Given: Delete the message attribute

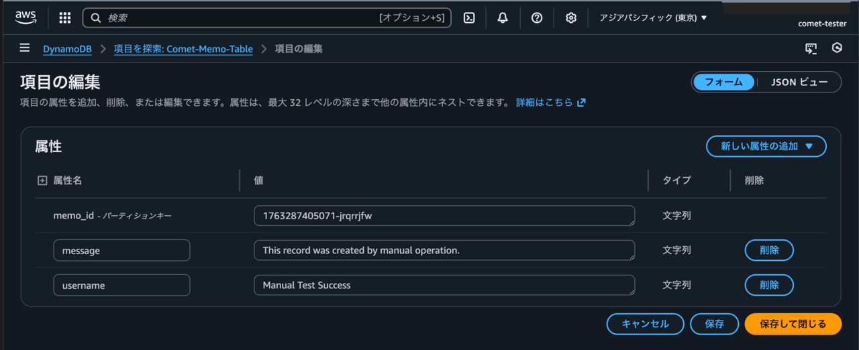Looking at the screenshot, I should 769,250.
